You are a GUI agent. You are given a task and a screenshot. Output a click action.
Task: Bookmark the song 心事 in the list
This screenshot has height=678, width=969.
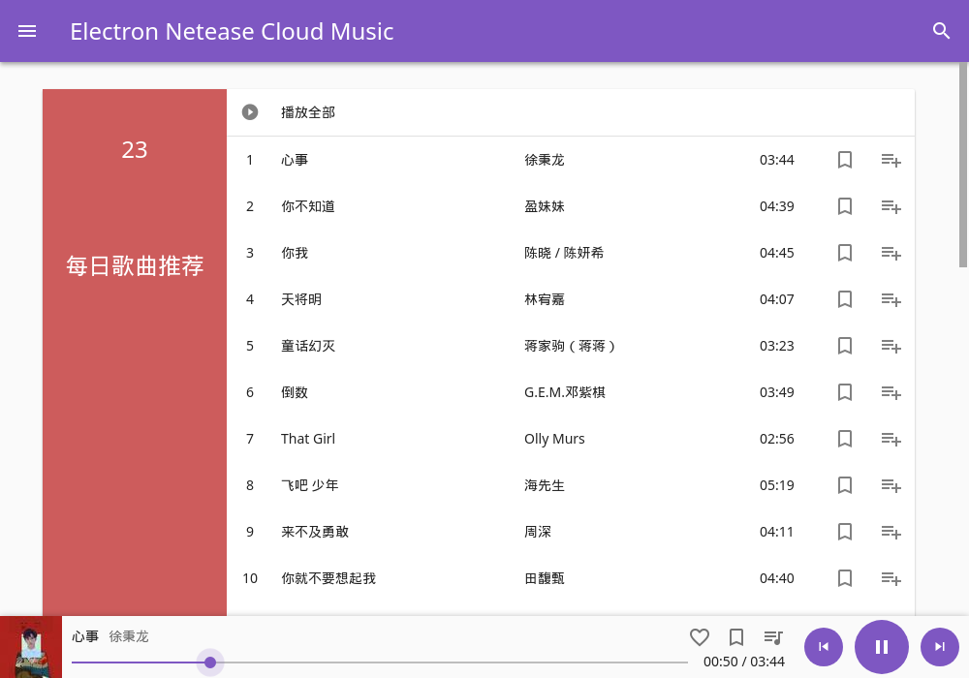pos(845,160)
